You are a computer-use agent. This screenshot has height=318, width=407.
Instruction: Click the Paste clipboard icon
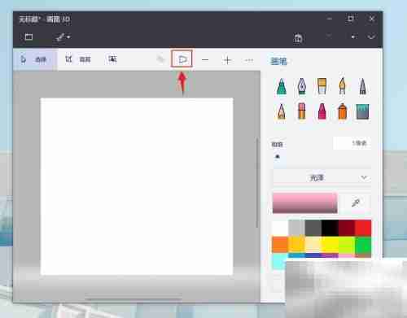298,38
